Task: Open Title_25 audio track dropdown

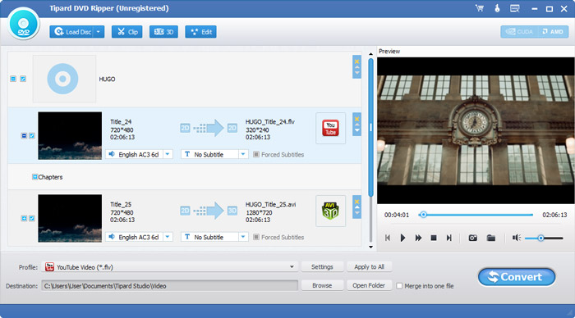Action: pos(168,237)
